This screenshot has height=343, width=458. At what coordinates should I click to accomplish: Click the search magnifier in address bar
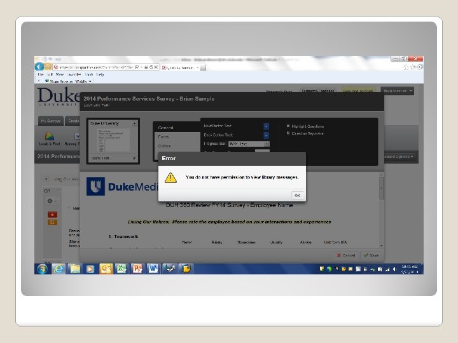pos(137,67)
